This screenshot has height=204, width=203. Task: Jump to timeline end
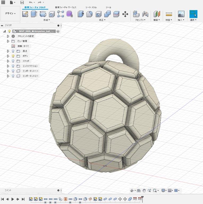click(23, 199)
